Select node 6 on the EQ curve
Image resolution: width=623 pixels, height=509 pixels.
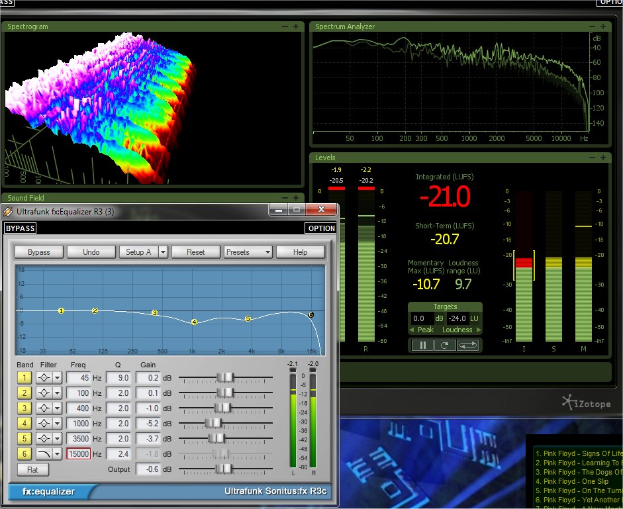coord(311,314)
